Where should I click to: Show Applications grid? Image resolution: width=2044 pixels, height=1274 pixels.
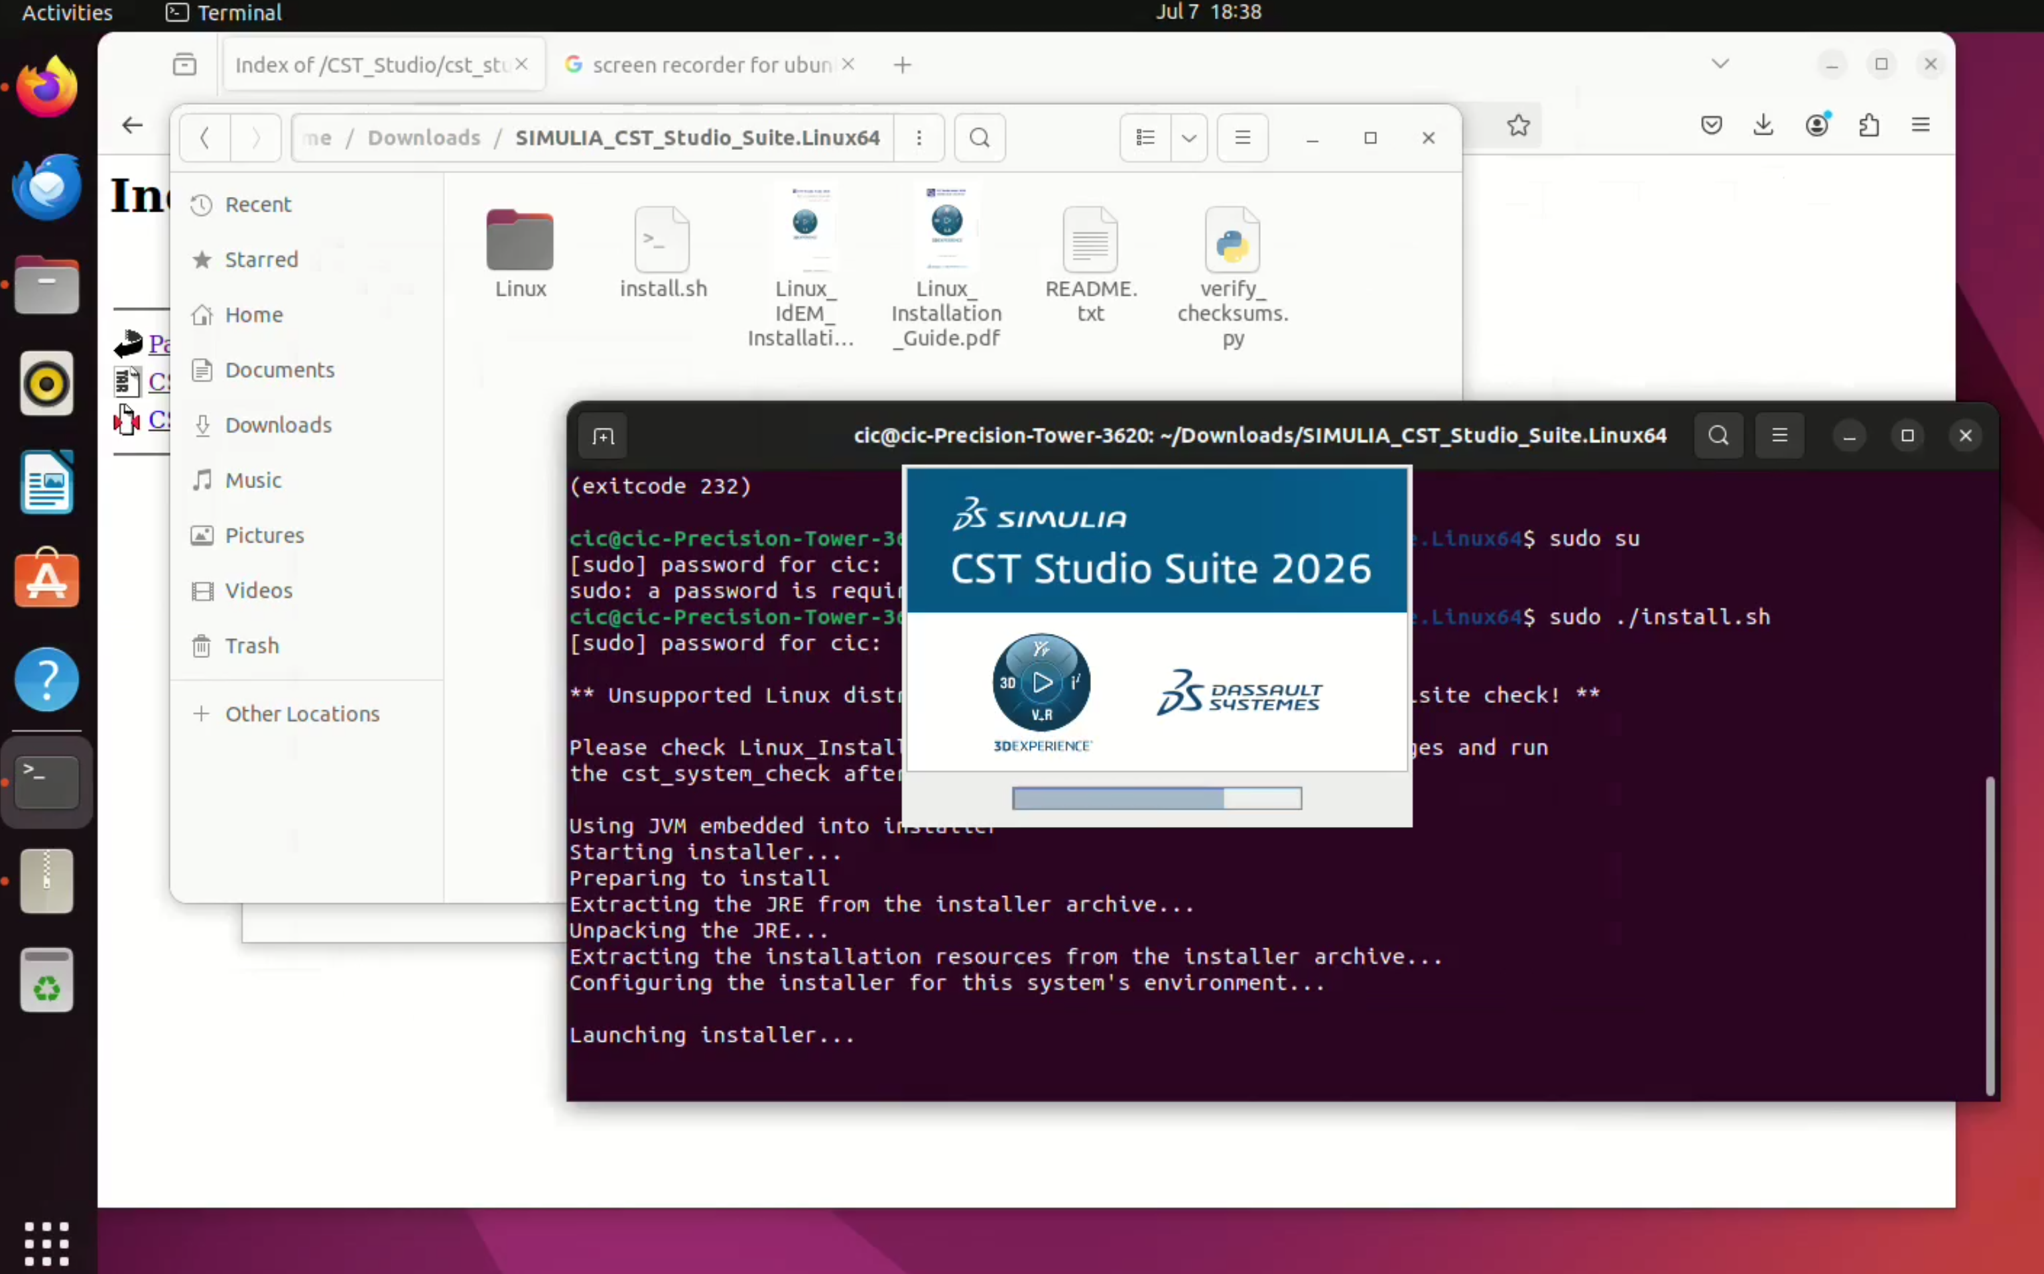(x=47, y=1243)
